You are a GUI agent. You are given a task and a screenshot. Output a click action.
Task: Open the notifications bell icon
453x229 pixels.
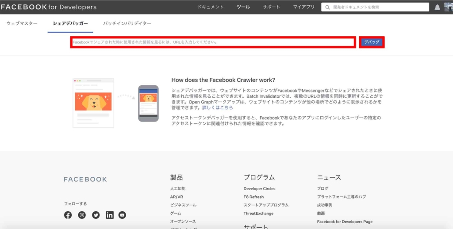pos(437,7)
